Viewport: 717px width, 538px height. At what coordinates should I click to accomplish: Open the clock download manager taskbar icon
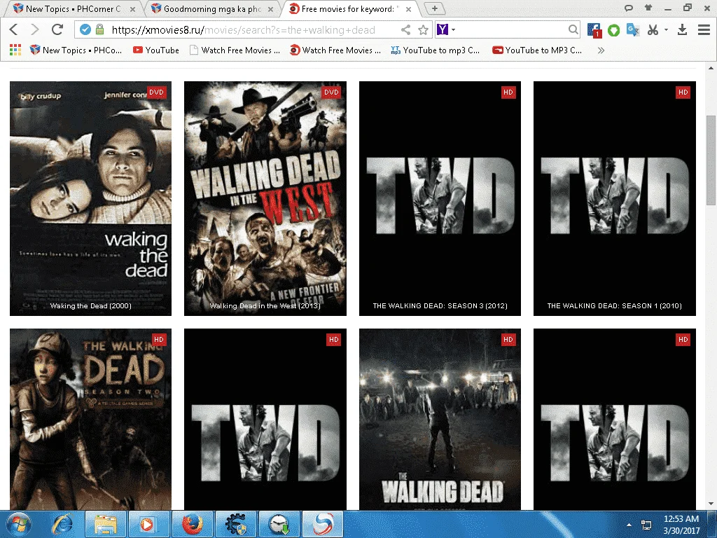click(279, 524)
